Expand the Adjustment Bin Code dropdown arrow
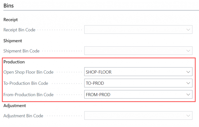Image resolution: width=199 pixels, height=127 pixels. 188,116
